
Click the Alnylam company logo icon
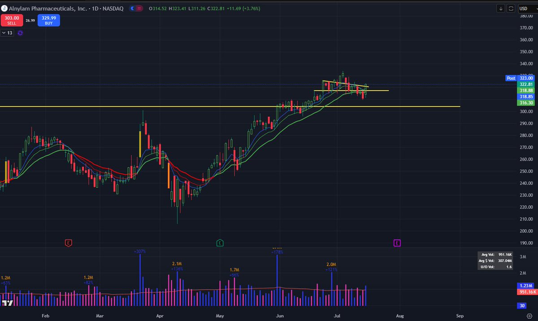click(4, 8)
